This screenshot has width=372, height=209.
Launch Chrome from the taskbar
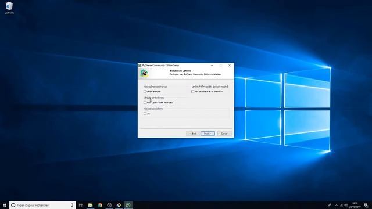pos(100,205)
